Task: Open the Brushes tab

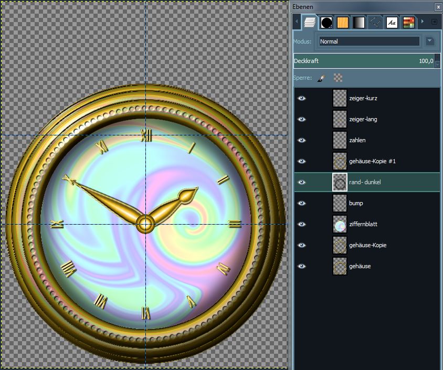Action: (326, 23)
